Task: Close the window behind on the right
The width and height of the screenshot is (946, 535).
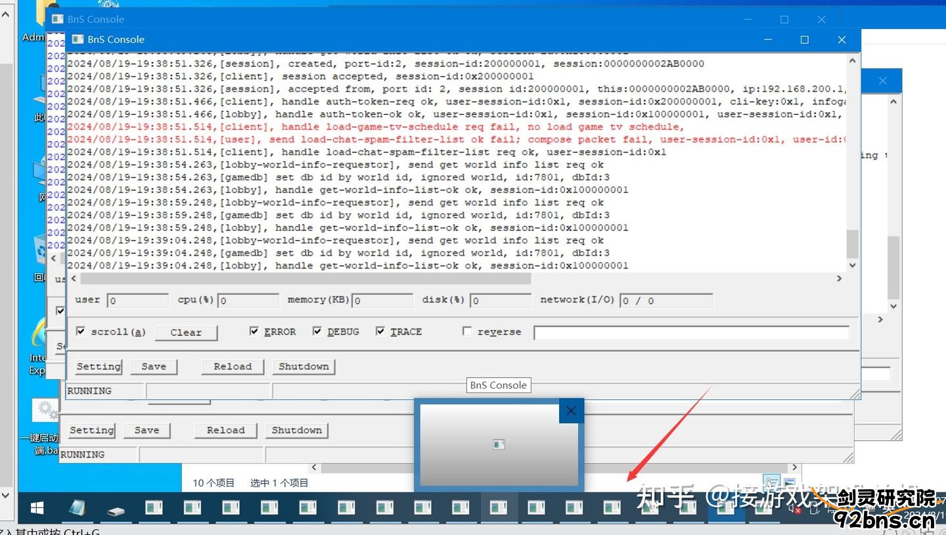Action: point(882,81)
